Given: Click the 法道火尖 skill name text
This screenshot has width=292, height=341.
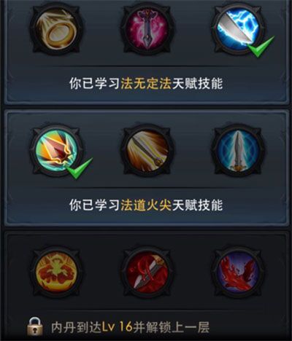Looking at the screenshot, I should pyautogui.click(x=146, y=205).
